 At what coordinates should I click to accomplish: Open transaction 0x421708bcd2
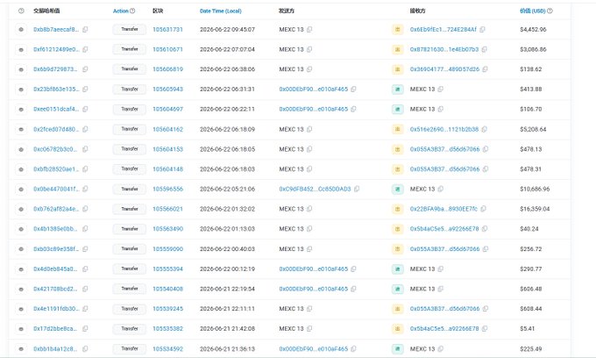[x=56, y=289]
